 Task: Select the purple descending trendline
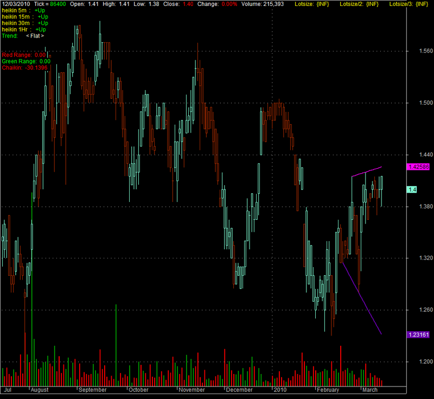point(362,298)
